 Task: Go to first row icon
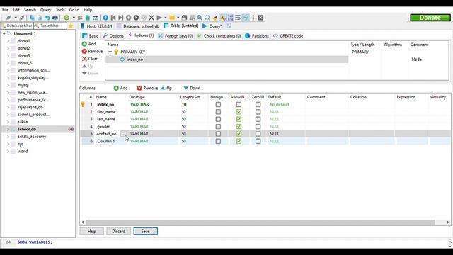click(x=113, y=18)
